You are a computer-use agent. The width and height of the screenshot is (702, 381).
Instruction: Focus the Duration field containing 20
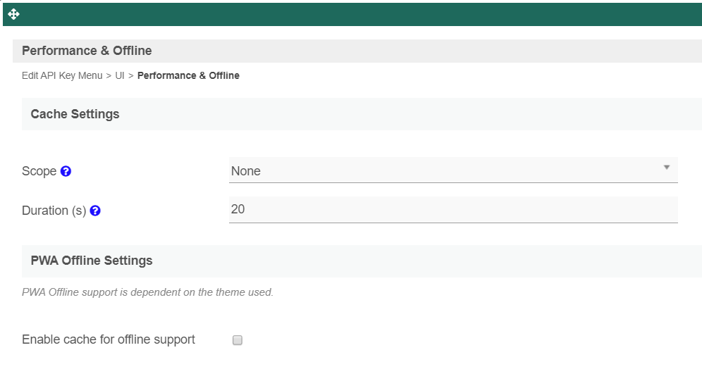coord(453,210)
